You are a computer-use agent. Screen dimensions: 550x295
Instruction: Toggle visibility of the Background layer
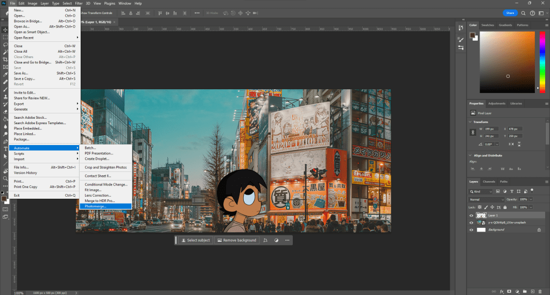point(471,229)
